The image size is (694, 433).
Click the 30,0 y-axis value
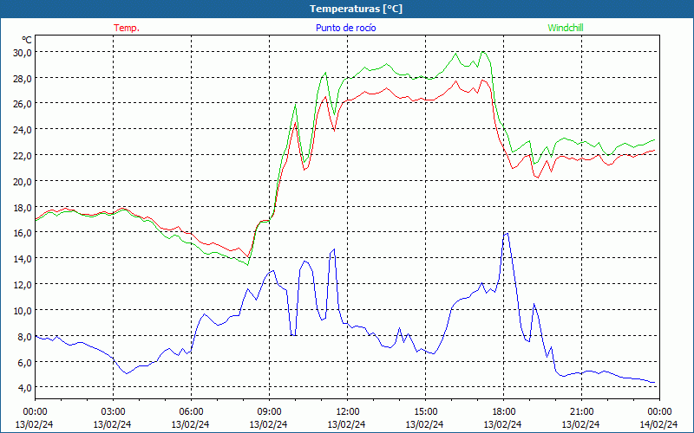point(23,53)
